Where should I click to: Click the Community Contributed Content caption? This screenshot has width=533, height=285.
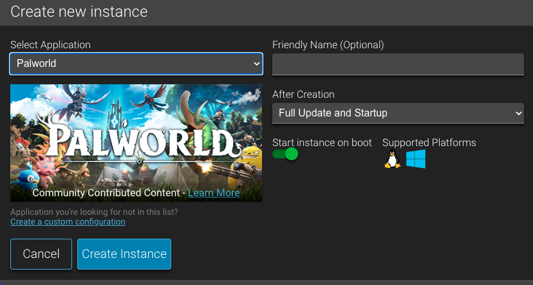pos(106,193)
